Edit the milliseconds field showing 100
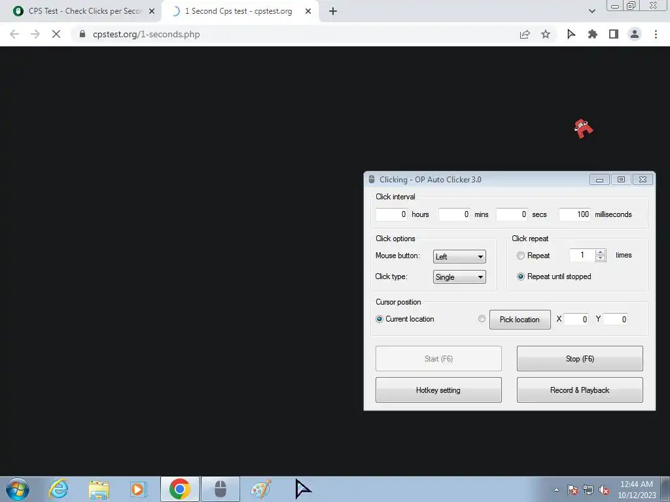Viewport: 670px width, 502px height. coord(574,214)
